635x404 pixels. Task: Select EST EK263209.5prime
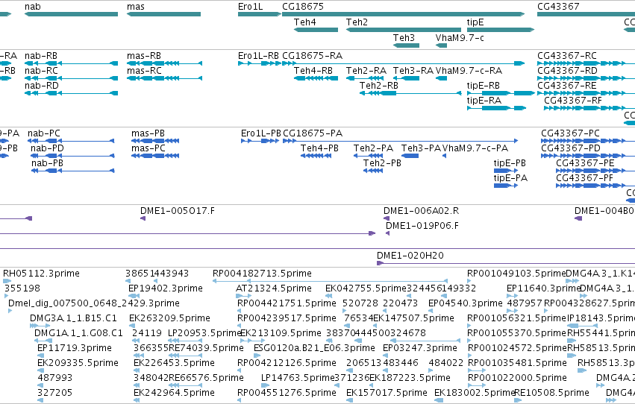tap(134, 326)
